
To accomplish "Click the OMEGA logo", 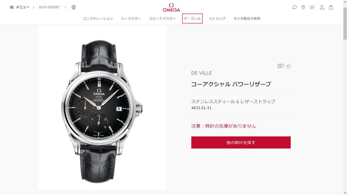I will coord(171,7).
